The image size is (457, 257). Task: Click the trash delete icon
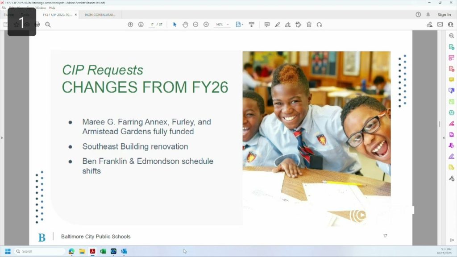[x=309, y=25]
